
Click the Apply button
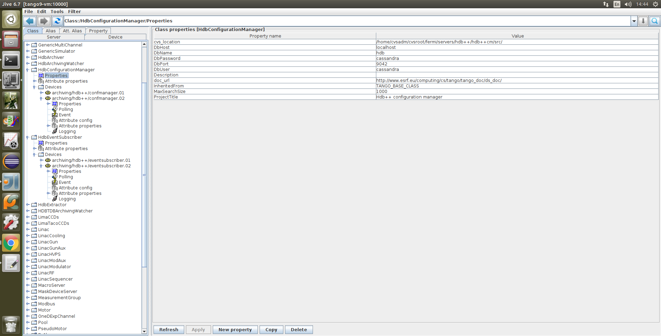click(198, 329)
